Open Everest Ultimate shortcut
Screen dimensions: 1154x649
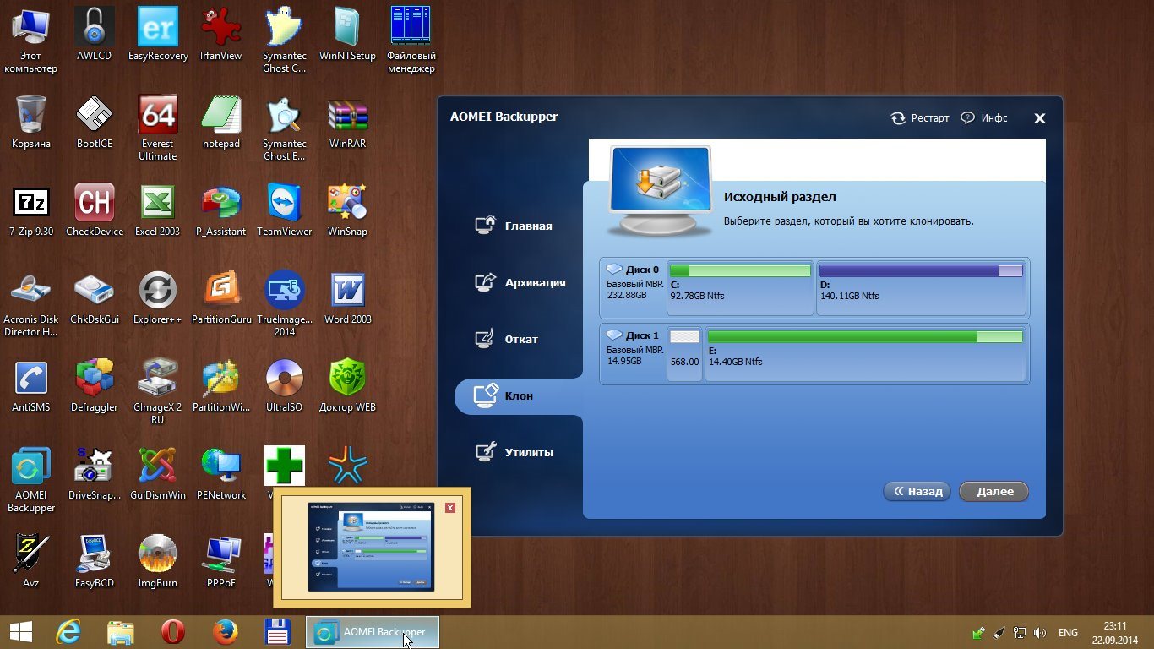158,128
